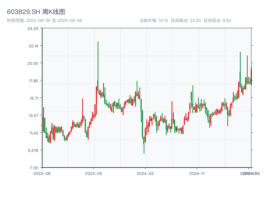The width and height of the screenshot is (279, 209).
Task: Click the y-axis label 22.14
Action: (x=33, y=46)
